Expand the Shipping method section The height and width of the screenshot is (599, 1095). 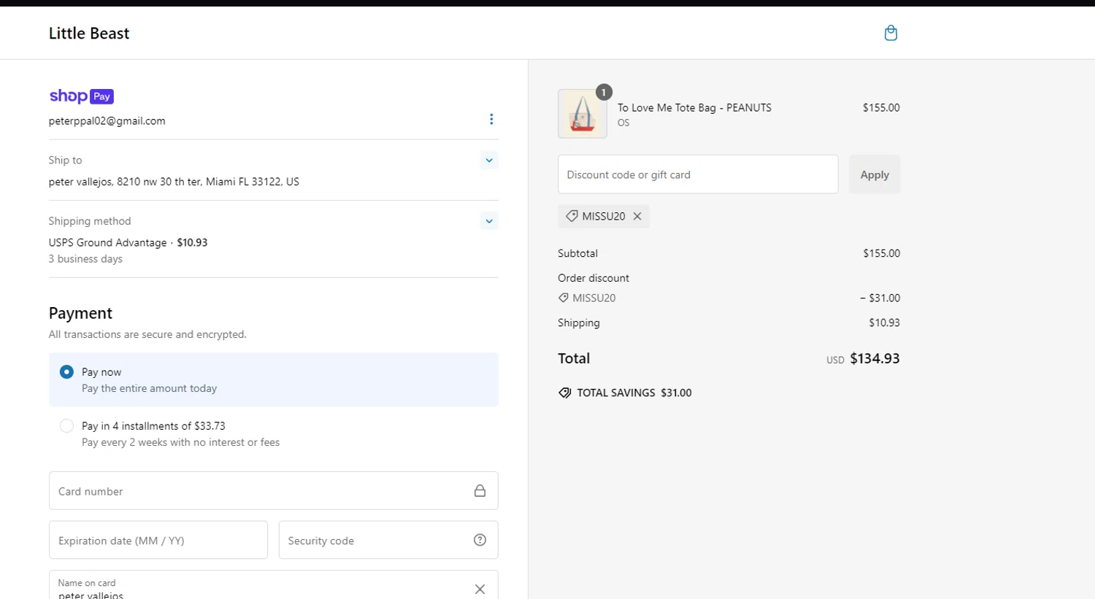coord(489,221)
